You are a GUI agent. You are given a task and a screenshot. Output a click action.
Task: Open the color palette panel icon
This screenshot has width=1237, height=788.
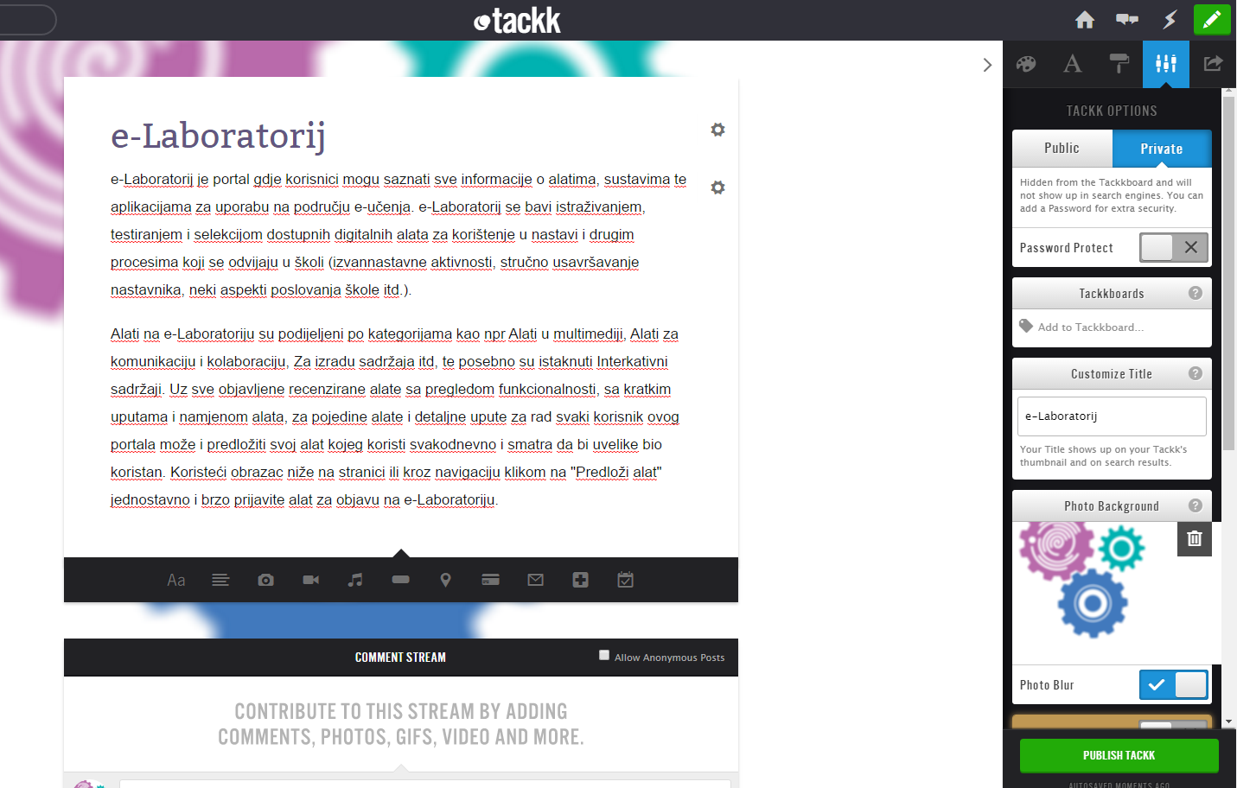[1026, 64]
